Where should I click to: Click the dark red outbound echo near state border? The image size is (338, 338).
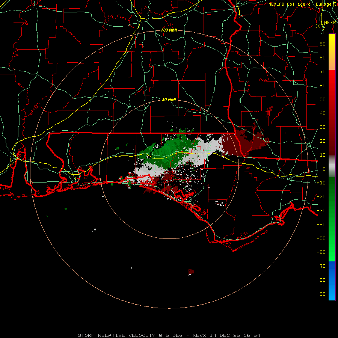coord(246,142)
